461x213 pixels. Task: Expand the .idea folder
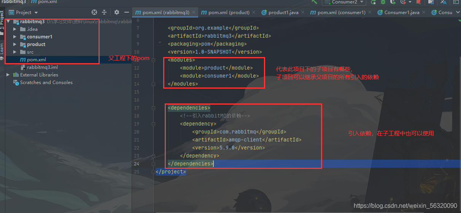point(15,29)
